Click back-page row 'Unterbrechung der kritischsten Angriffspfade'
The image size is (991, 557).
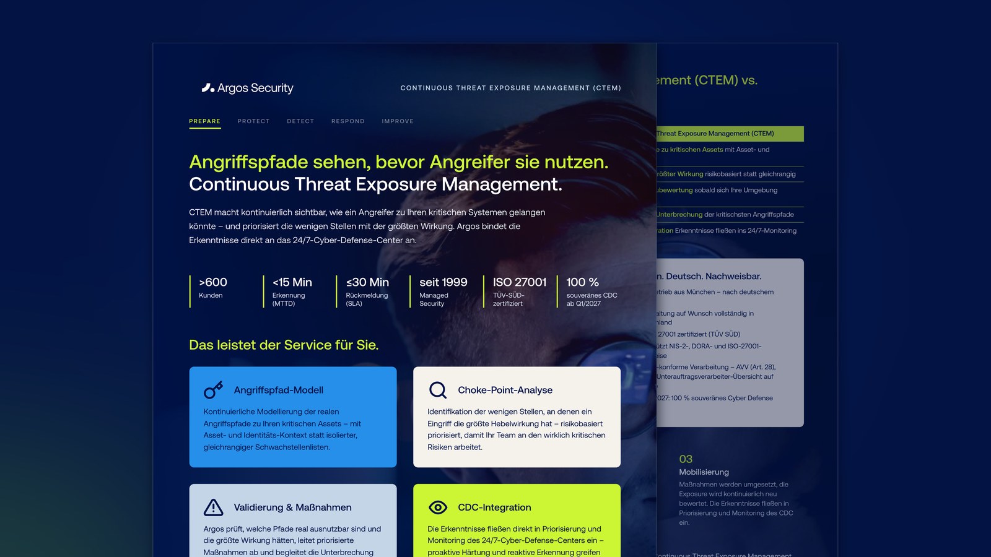(725, 215)
